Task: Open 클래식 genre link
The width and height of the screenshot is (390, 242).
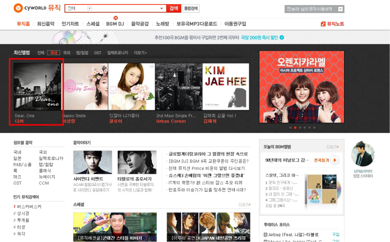Action: (x=45, y=171)
